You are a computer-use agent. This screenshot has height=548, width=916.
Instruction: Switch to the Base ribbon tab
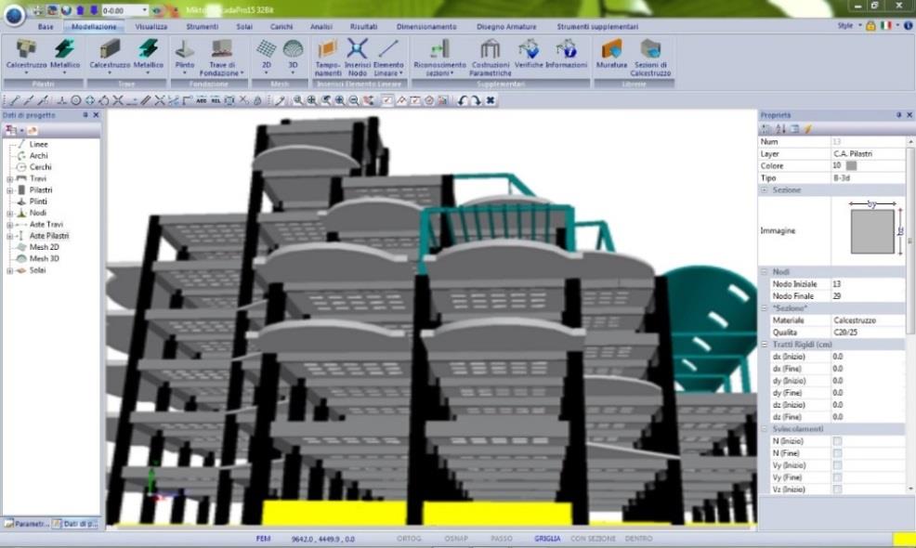click(46, 27)
